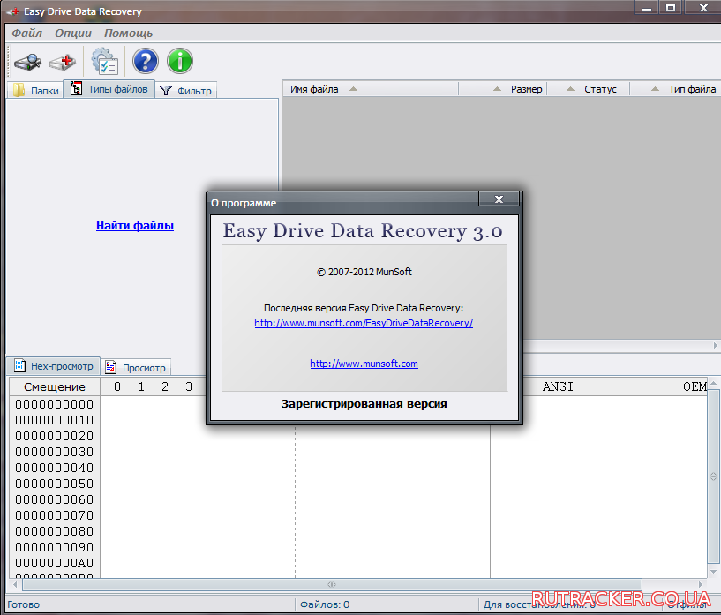721x615 pixels.
Task: Click the OEM column header
Action: click(x=667, y=387)
